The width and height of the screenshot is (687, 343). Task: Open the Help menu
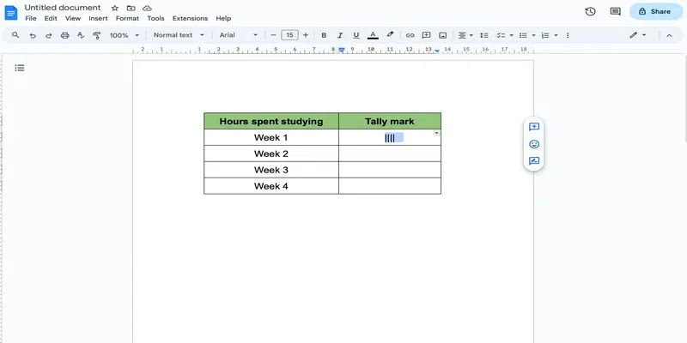pos(223,18)
